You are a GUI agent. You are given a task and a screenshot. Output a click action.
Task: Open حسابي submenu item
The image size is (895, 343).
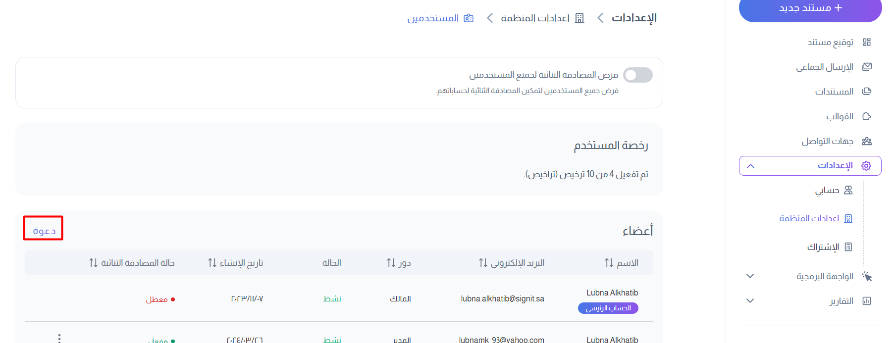(827, 190)
